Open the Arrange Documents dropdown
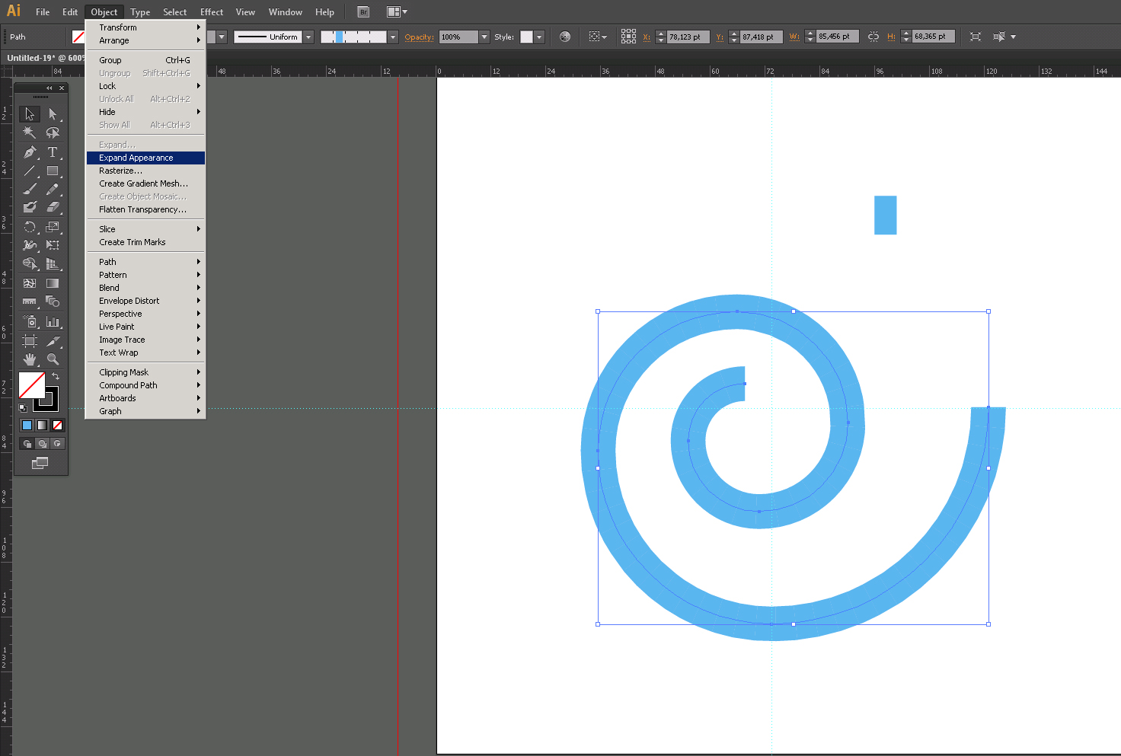1121x756 pixels. 397,11
